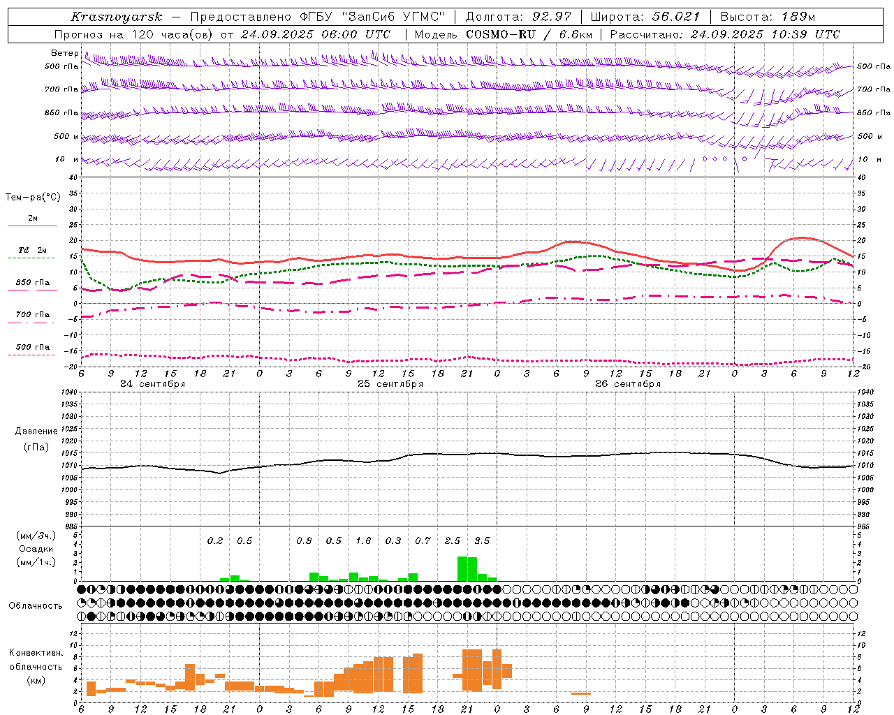Image resolution: width=894 pixels, height=715 pixels.
Task: Click the 25 сентября date label
Action: pos(390,384)
